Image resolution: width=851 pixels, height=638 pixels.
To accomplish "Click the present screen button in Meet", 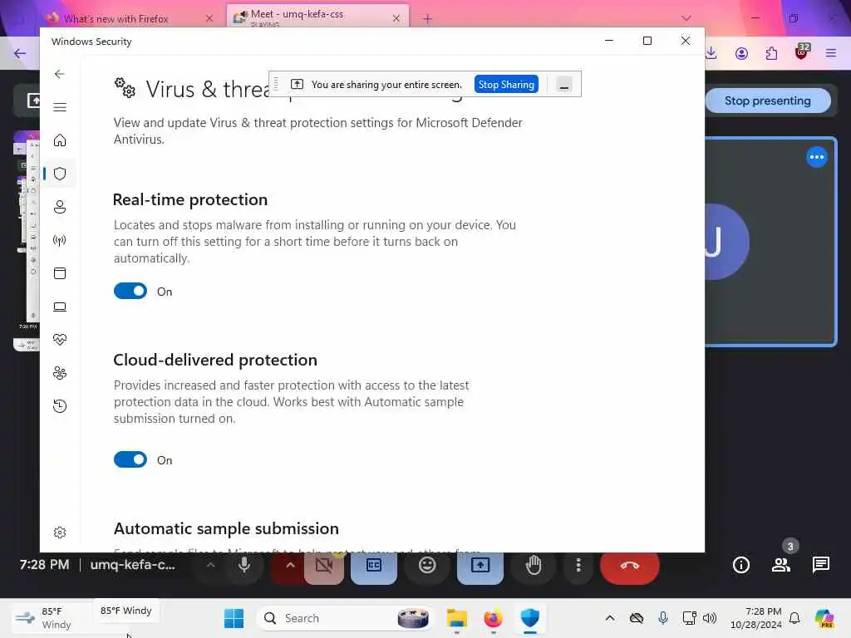I will click(480, 567).
